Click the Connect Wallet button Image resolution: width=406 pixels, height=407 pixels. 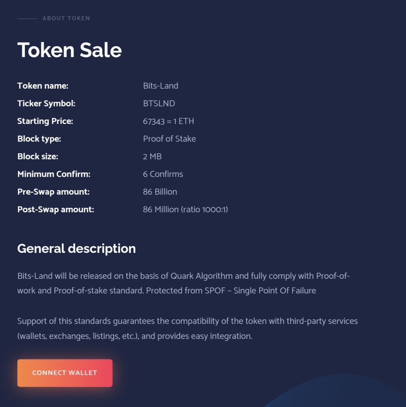point(65,373)
